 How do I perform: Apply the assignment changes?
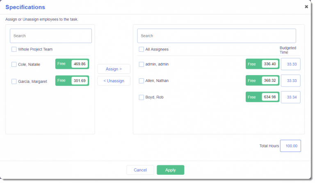click(170, 170)
